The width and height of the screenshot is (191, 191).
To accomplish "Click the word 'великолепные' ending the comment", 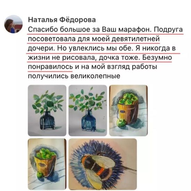I will click(x=95, y=76).
